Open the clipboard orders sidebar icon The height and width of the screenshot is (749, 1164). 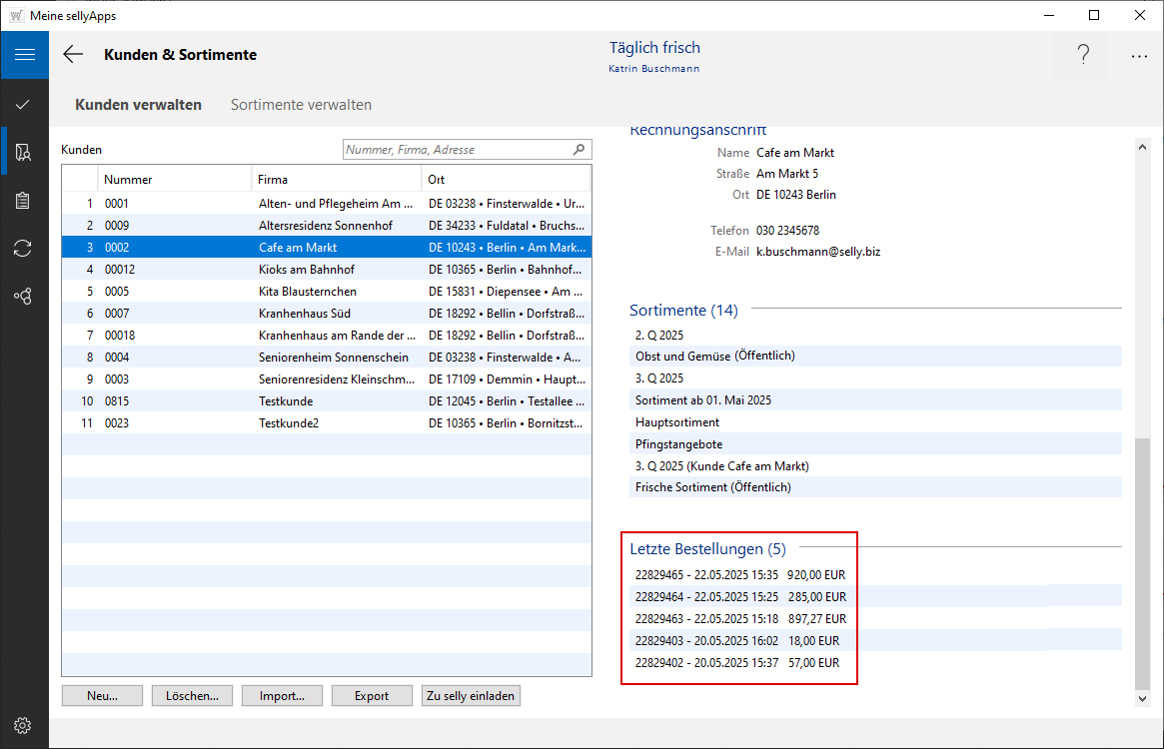(x=24, y=200)
